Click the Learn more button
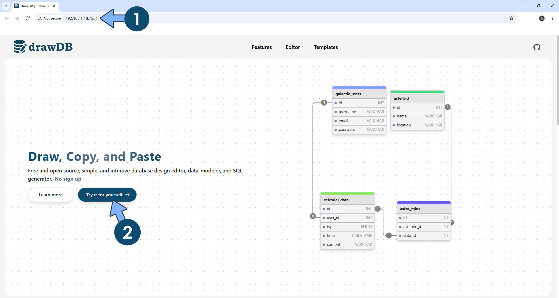This screenshot has width=559, height=298. [51, 195]
